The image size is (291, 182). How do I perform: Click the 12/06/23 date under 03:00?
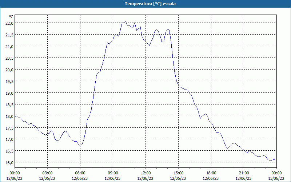click(47, 178)
